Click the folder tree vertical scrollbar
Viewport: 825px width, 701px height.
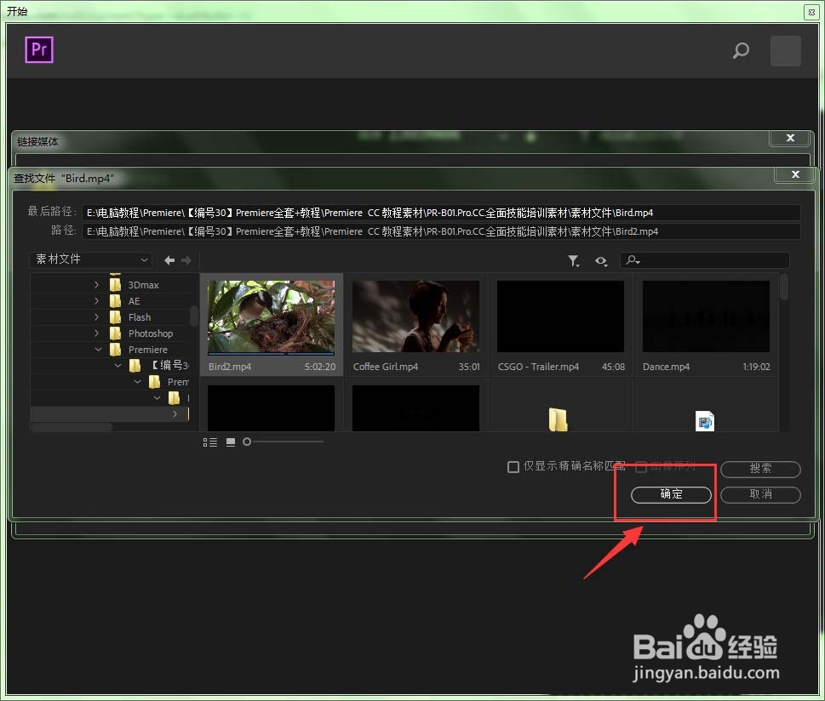[x=193, y=316]
